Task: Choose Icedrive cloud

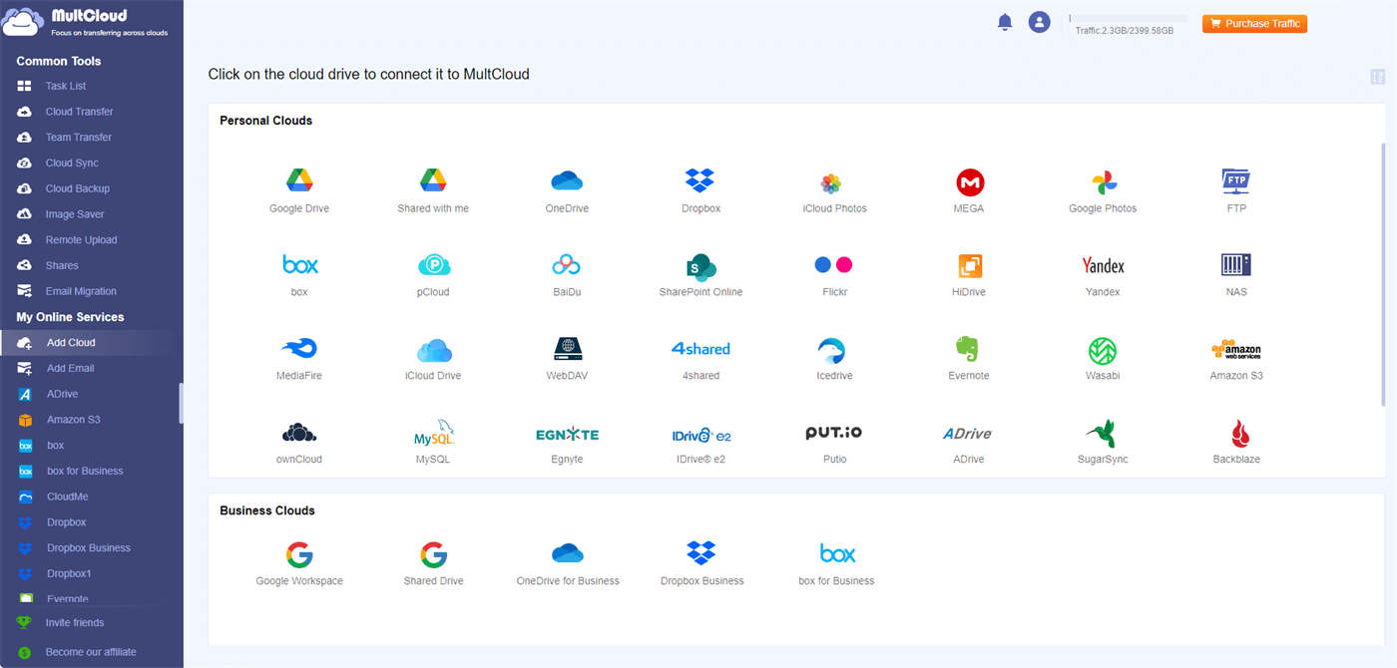Action: pyautogui.click(x=834, y=358)
